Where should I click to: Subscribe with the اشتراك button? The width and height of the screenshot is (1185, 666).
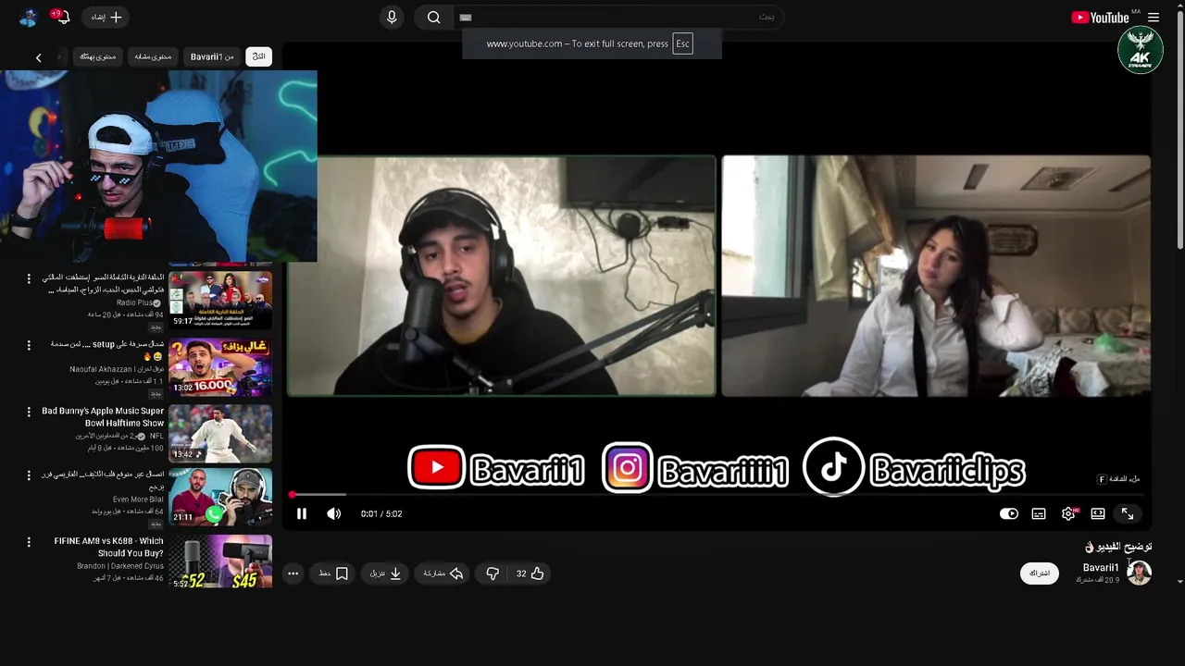click(1041, 573)
